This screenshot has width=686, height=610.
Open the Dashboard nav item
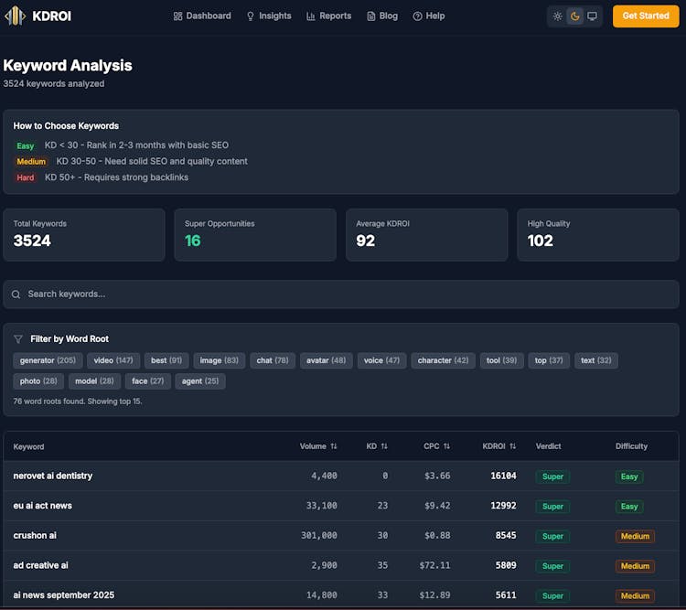click(x=202, y=16)
